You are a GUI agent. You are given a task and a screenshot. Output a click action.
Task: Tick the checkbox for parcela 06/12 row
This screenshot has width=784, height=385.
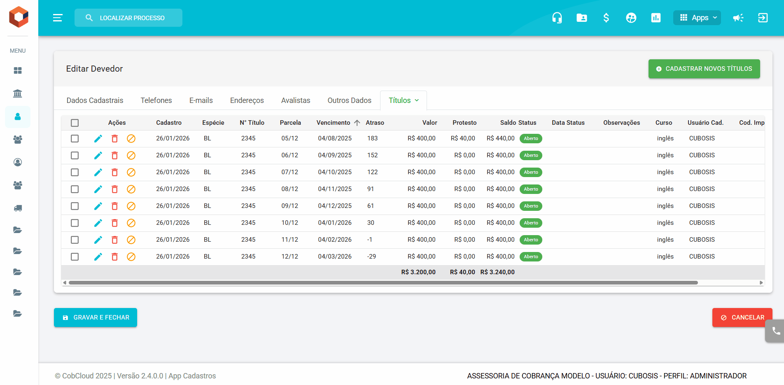[x=75, y=156]
